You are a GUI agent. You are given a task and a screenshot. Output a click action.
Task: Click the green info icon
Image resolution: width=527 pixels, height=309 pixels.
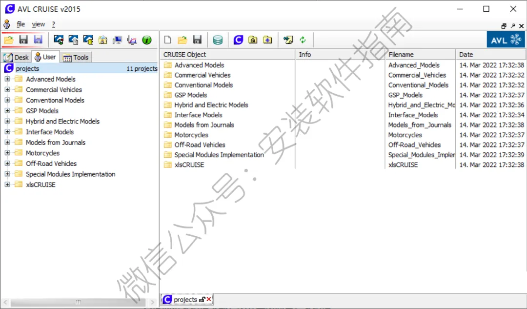pyautogui.click(x=147, y=40)
